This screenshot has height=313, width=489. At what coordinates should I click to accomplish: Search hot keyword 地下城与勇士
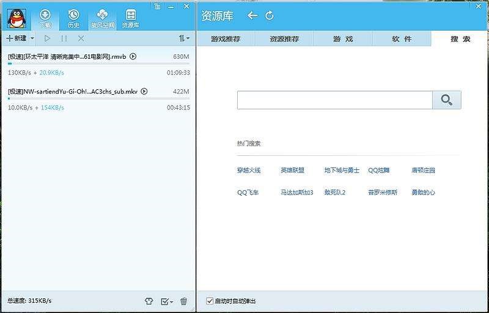[342, 170]
